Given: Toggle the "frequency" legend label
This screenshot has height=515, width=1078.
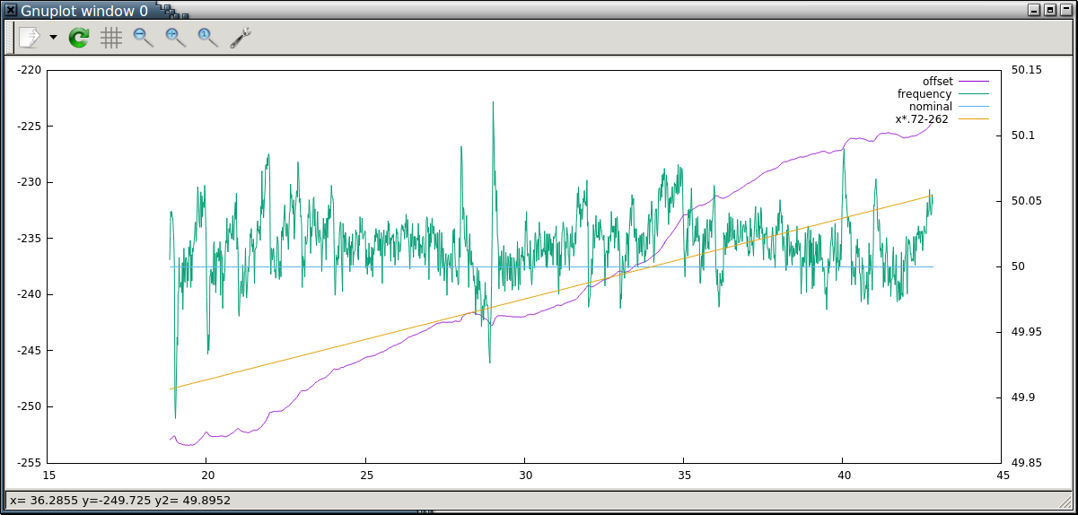Looking at the screenshot, I should coord(924,94).
